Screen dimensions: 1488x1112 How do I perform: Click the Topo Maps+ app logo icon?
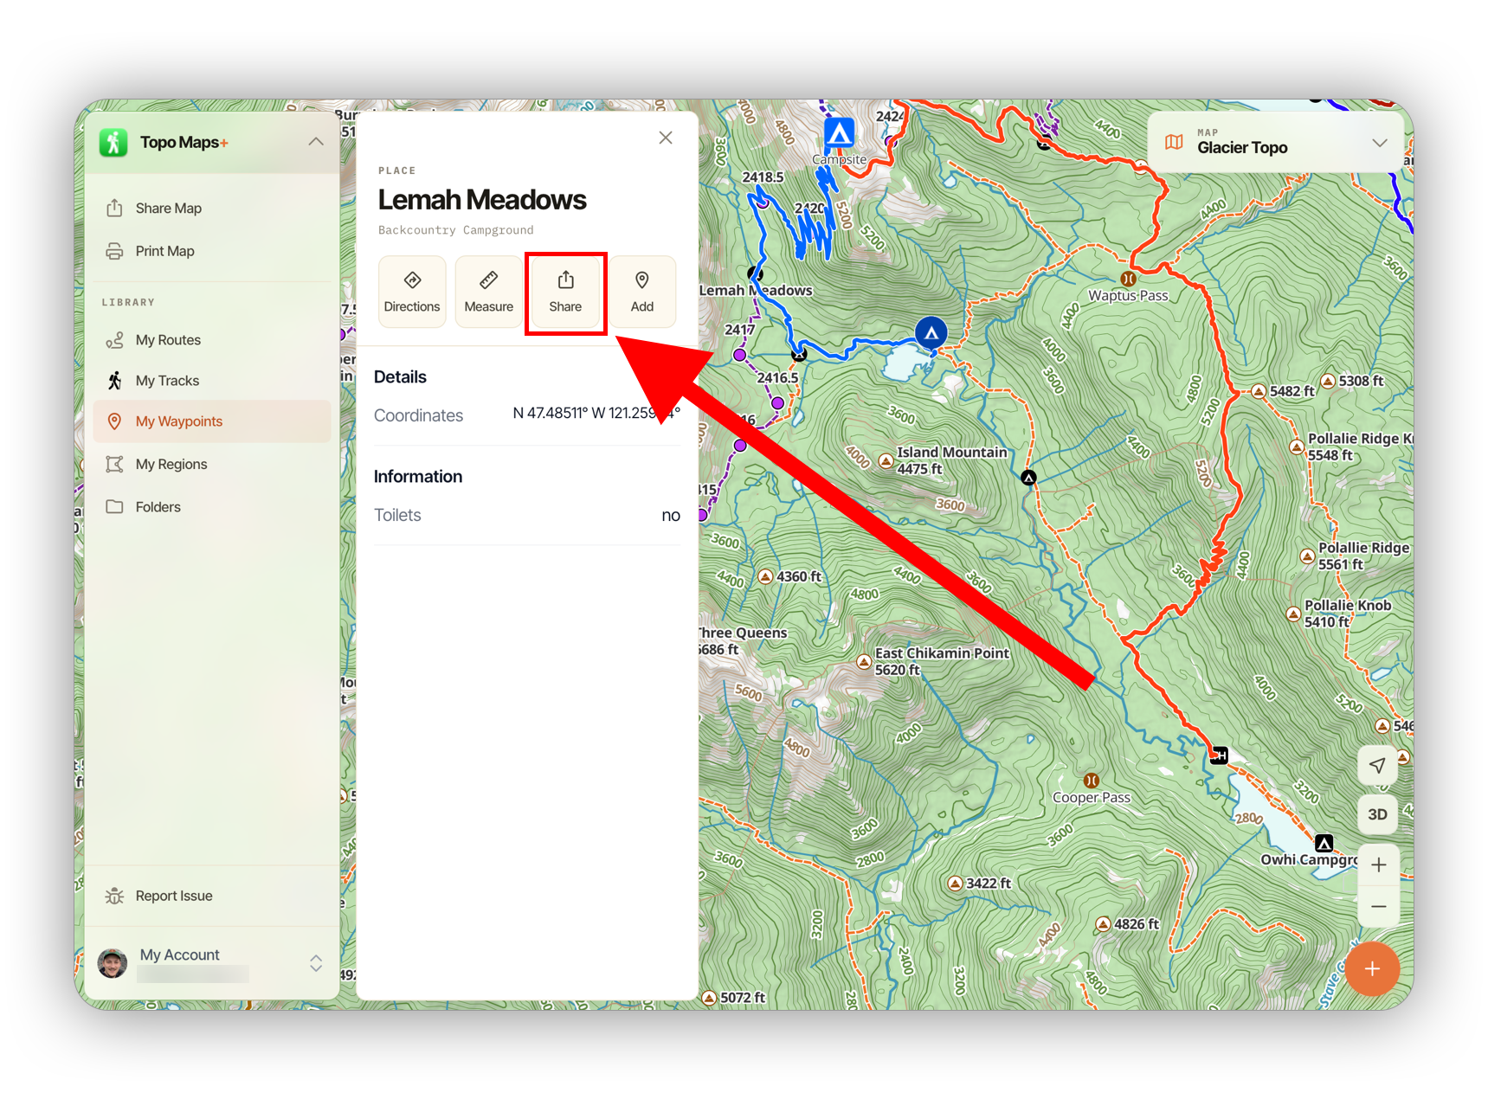113,143
